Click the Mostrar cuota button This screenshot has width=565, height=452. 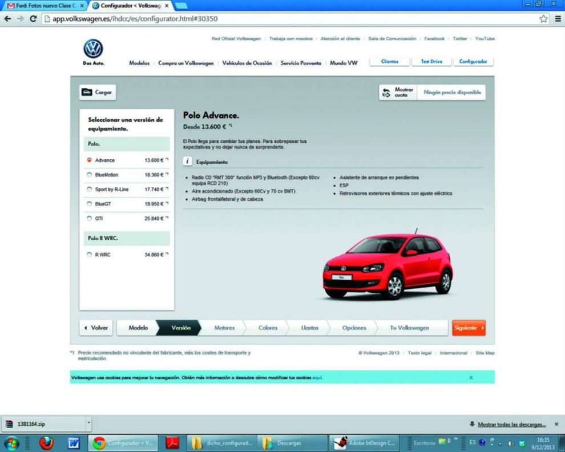(398, 92)
